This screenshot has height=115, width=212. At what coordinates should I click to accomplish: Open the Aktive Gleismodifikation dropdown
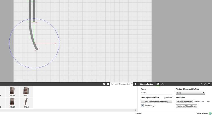(x=191, y=93)
